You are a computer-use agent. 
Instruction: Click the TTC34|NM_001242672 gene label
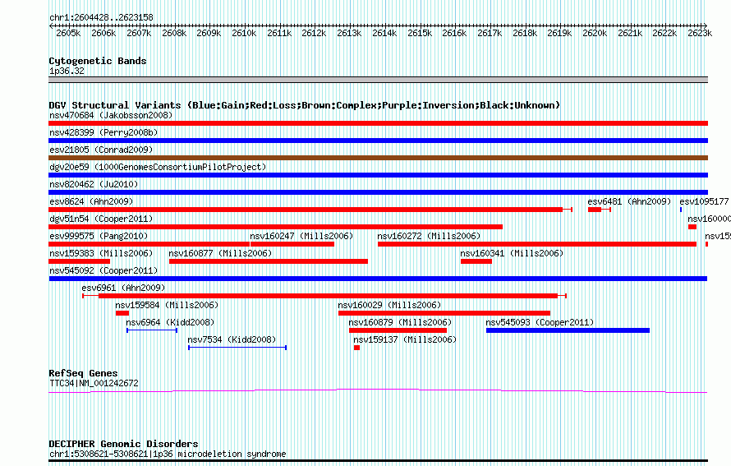click(94, 384)
